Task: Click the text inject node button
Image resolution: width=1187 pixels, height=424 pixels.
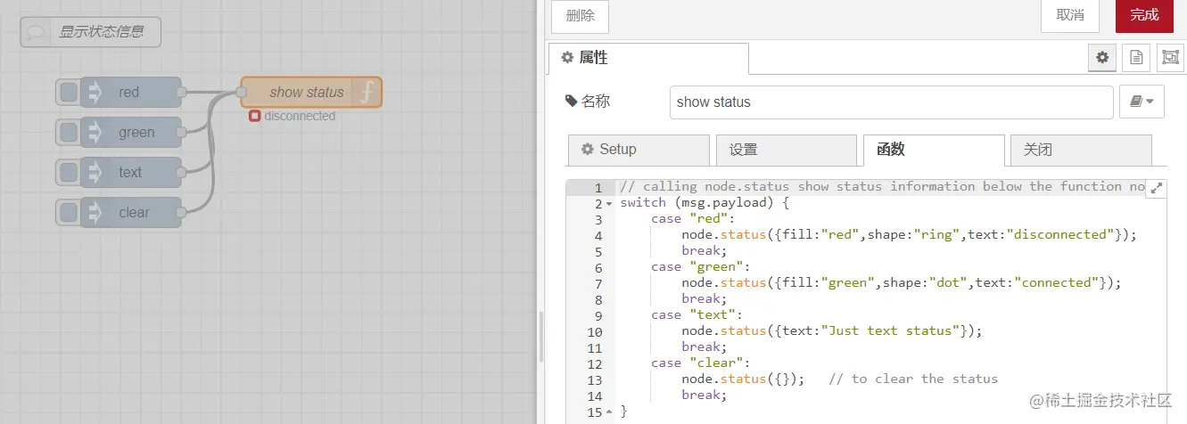Action: click(x=68, y=172)
